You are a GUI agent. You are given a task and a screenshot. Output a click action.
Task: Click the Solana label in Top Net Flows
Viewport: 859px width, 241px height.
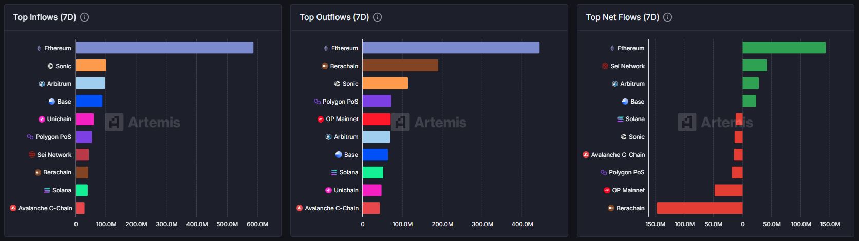(635, 119)
